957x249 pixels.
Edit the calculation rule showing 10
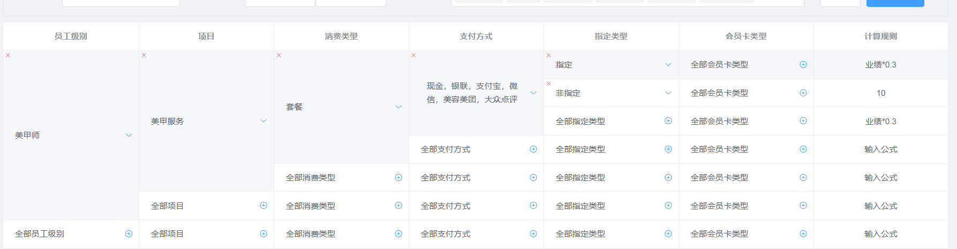tap(880, 93)
